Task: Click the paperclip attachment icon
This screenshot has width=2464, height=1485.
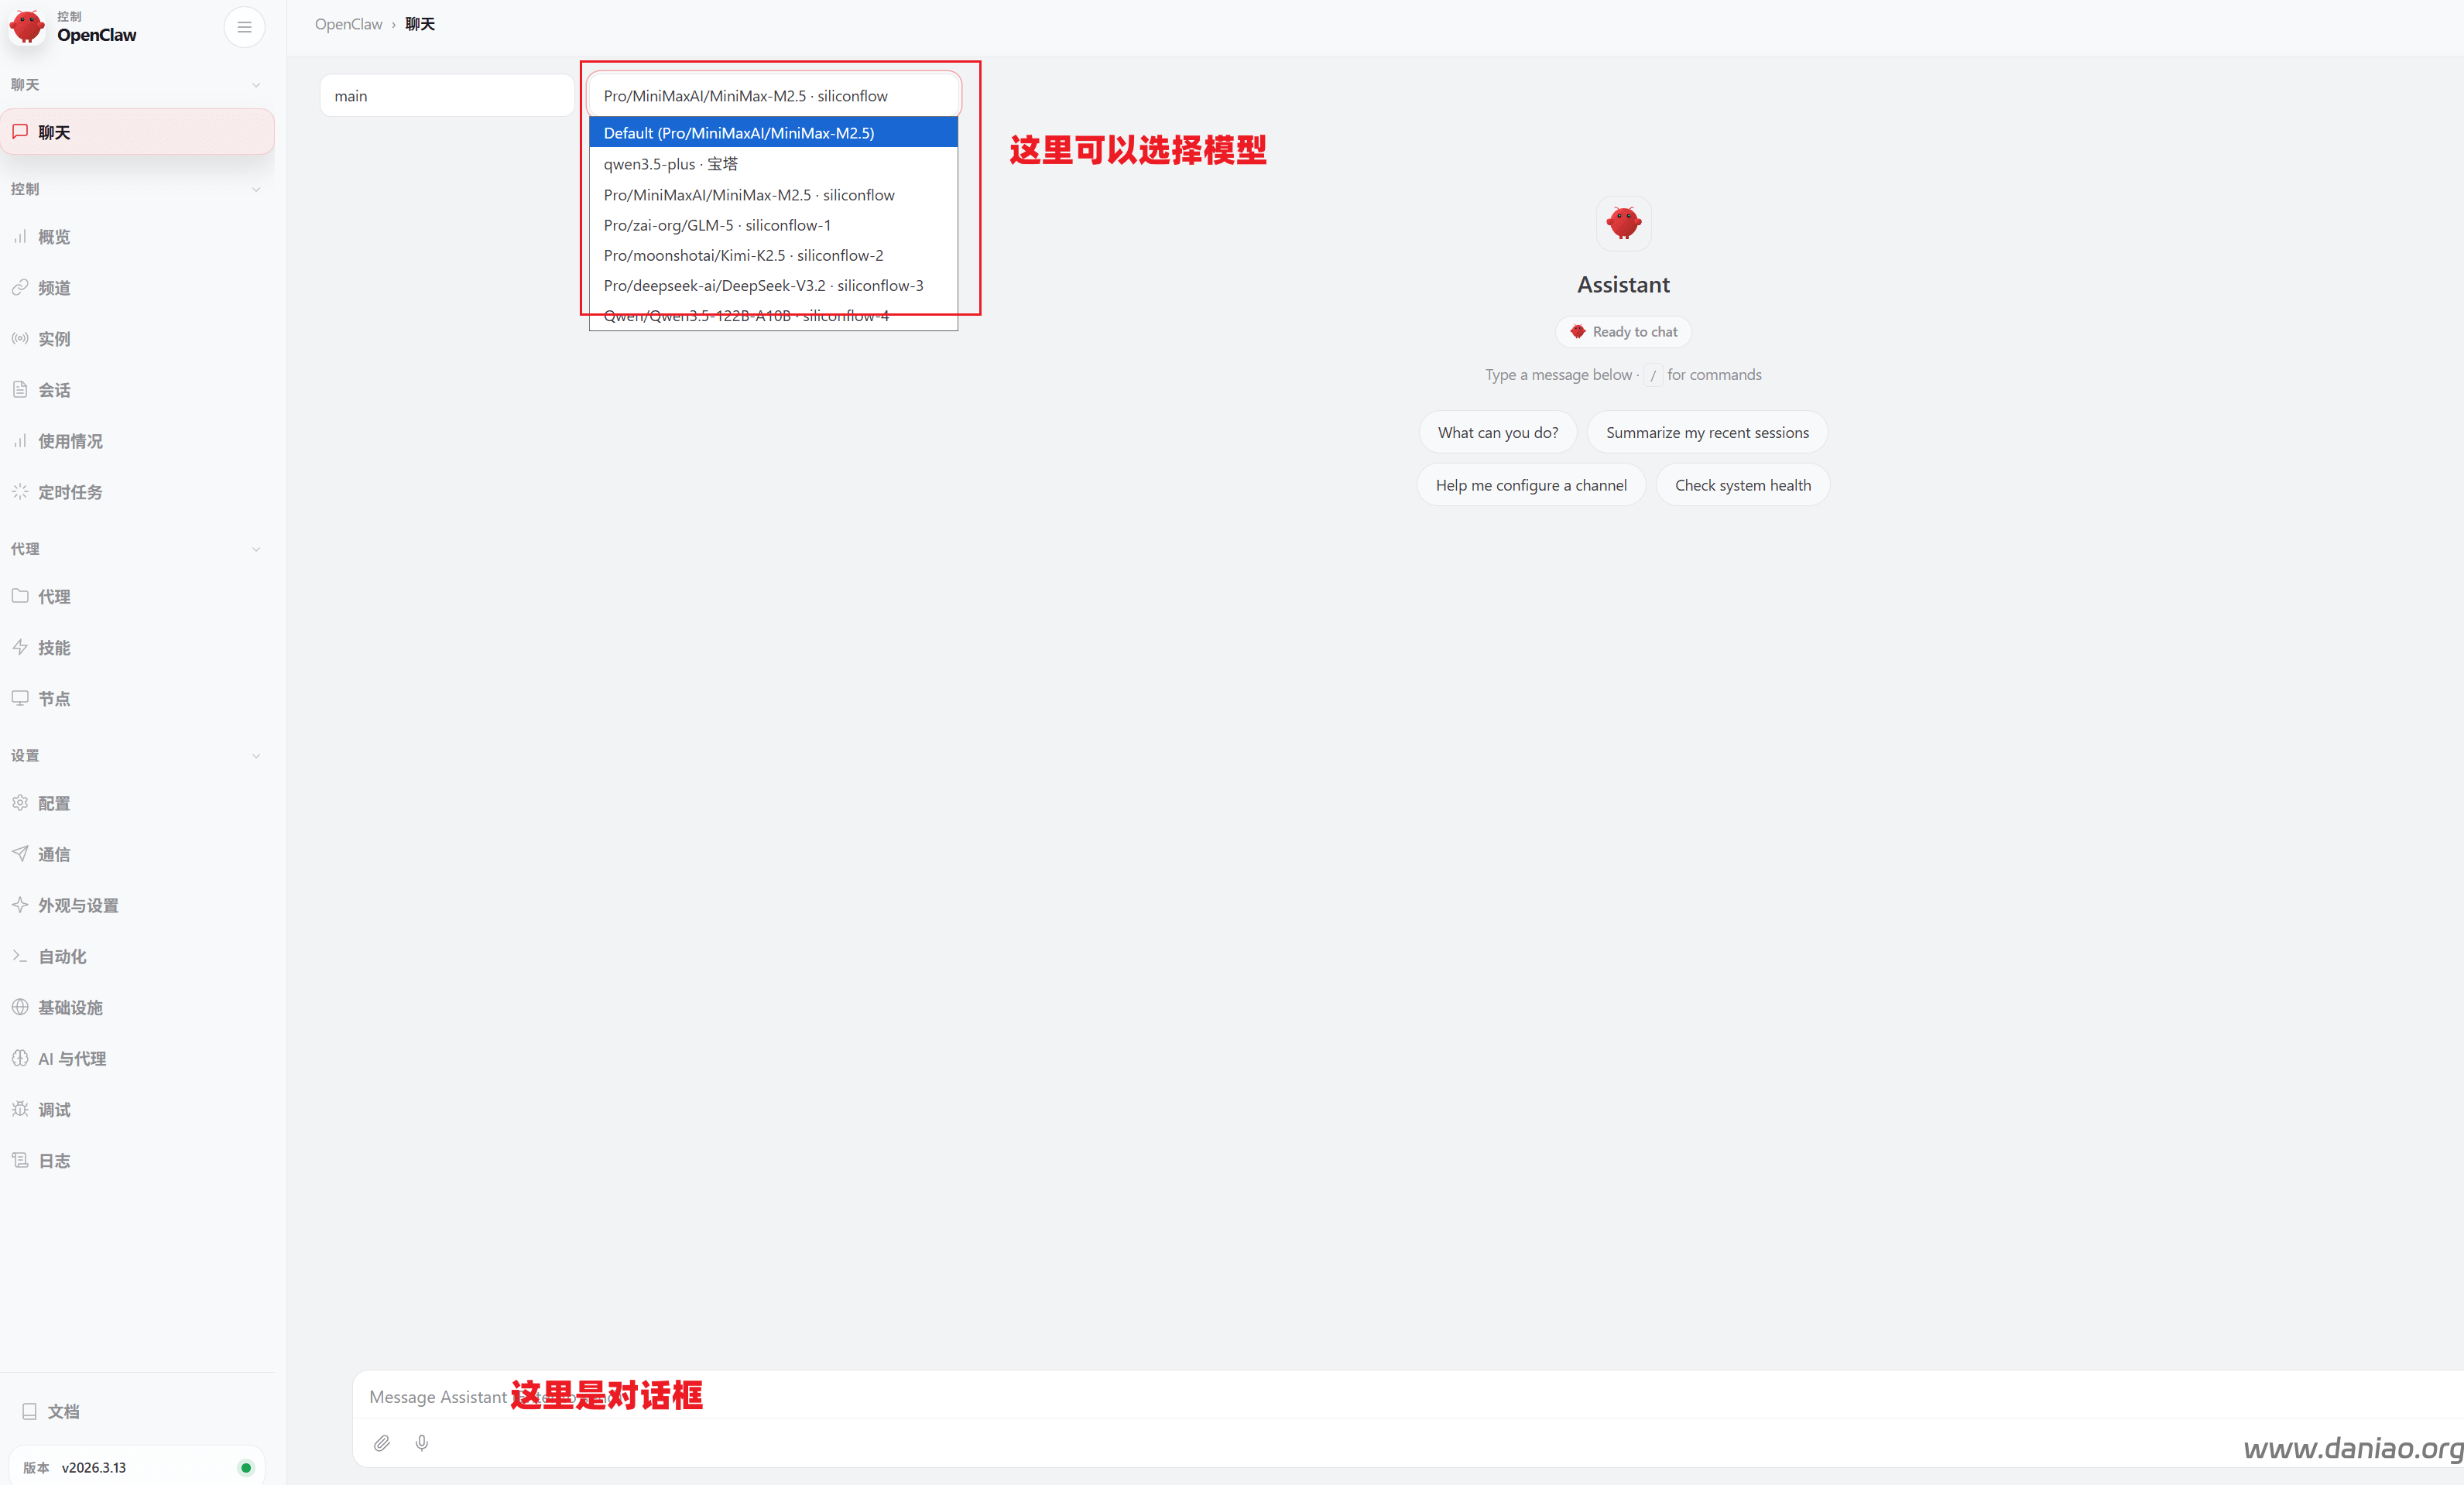Action: point(382,1443)
